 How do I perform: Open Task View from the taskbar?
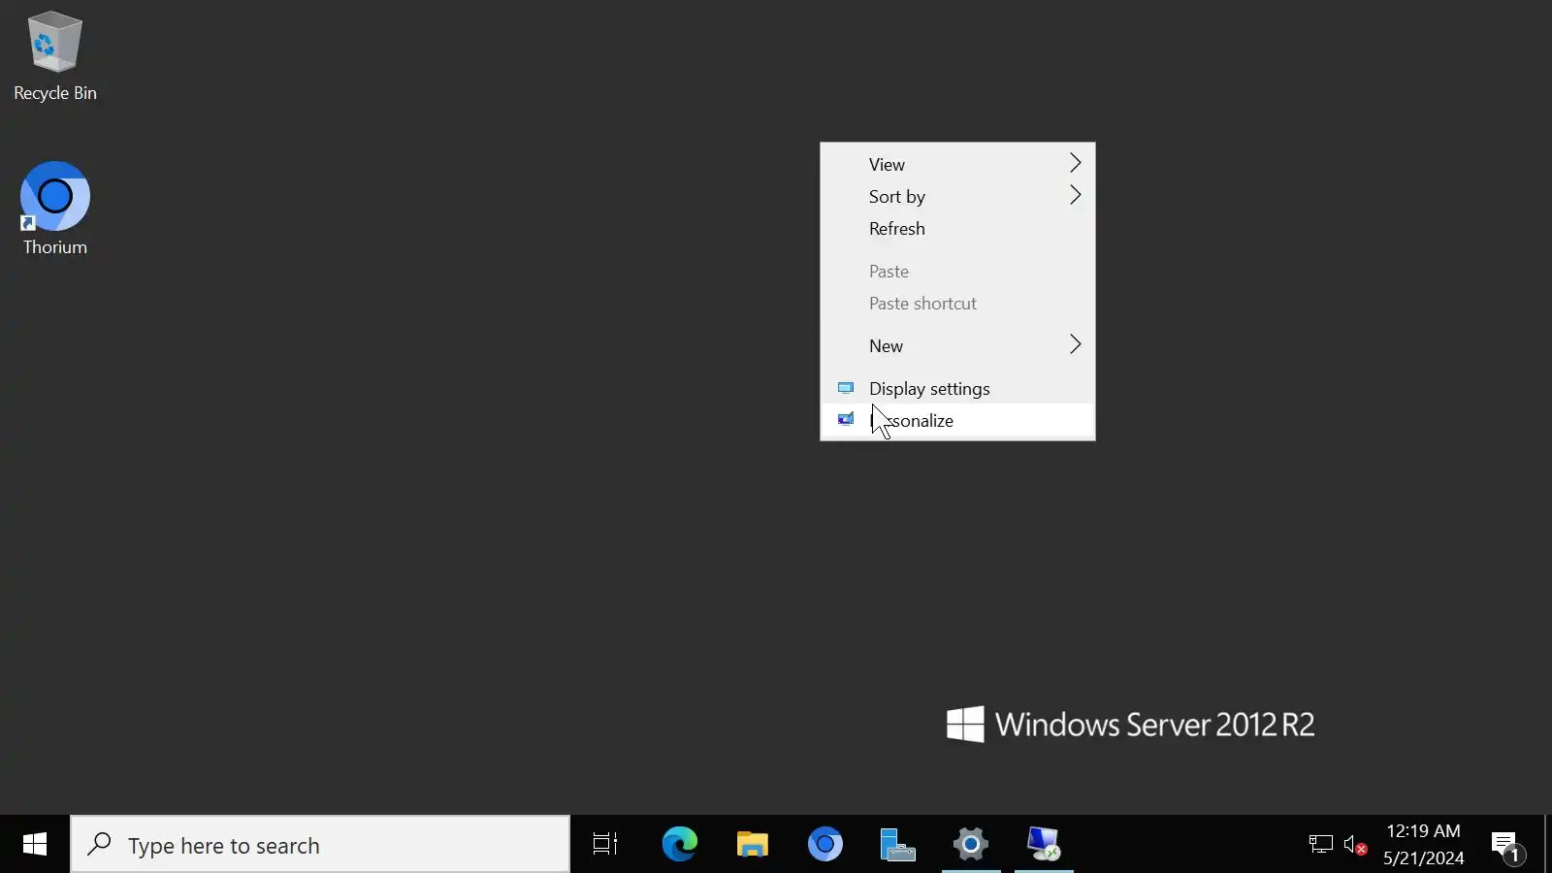click(605, 845)
